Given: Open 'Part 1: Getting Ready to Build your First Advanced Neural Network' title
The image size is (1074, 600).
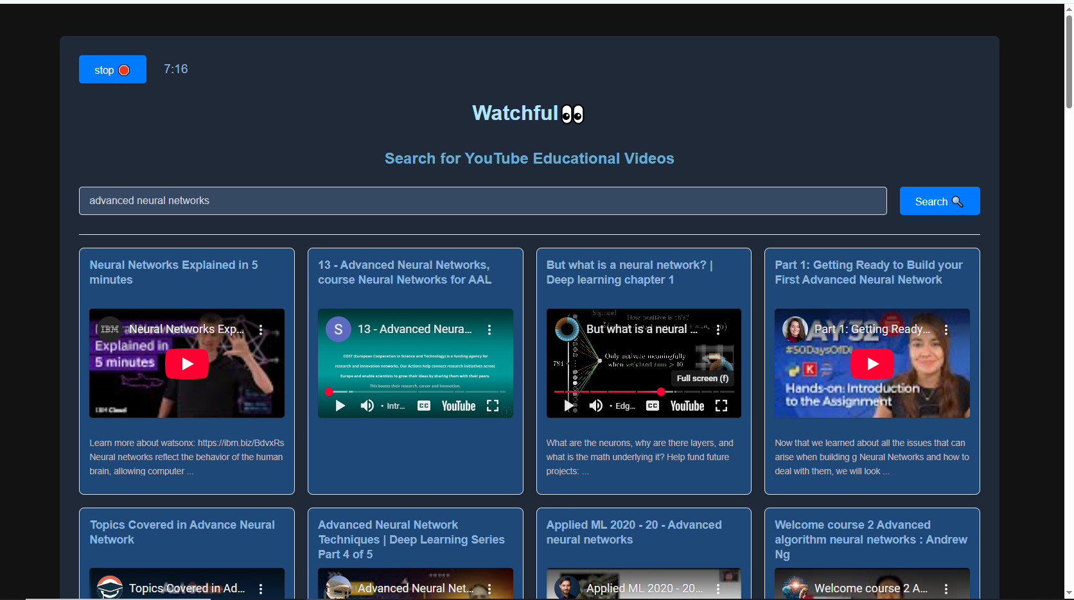Looking at the screenshot, I should click(868, 272).
